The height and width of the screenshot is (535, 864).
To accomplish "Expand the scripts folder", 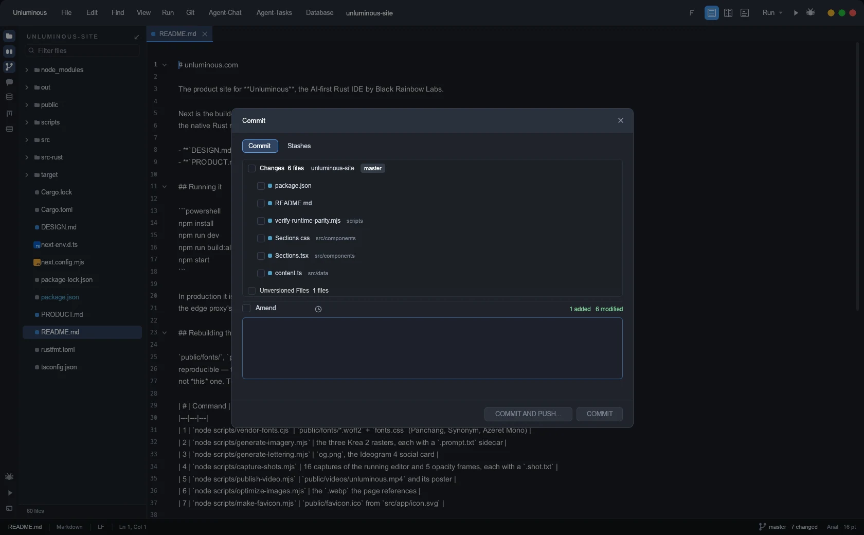I will [x=27, y=122].
